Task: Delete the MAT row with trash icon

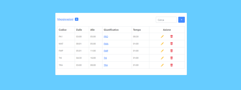Action: pos(171,43)
